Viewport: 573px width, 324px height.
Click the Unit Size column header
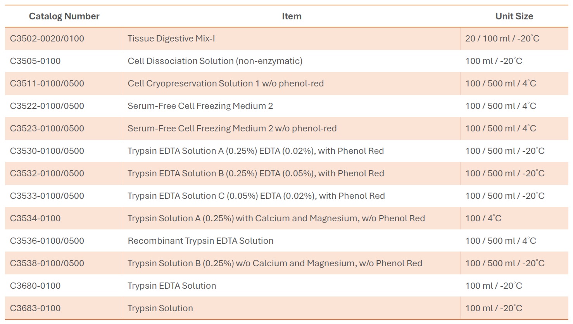tap(514, 16)
